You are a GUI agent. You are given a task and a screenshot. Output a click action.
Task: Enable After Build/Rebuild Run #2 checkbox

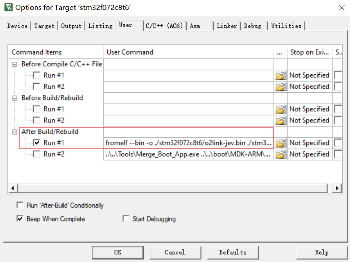tap(37, 154)
